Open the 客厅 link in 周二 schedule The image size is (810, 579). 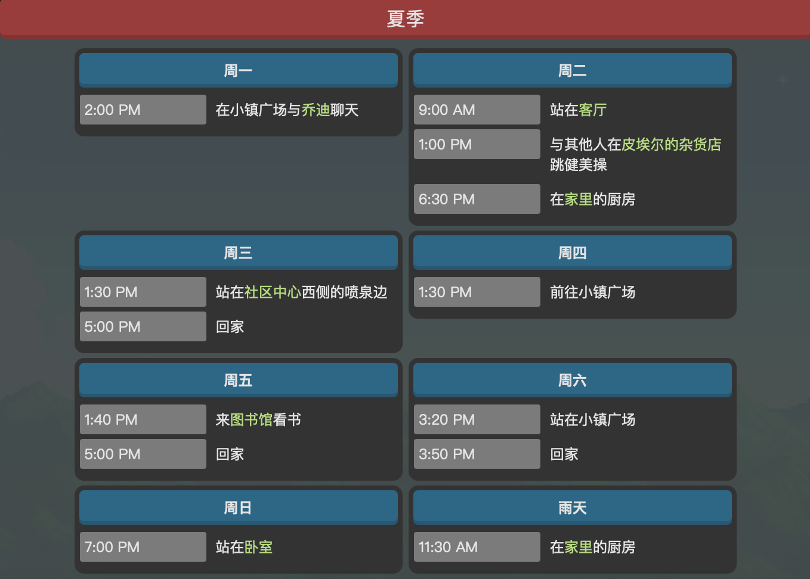click(x=593, y=110)
